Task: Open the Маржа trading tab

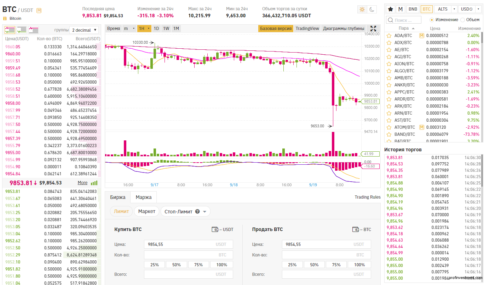Action: click(x=144, y=197)
